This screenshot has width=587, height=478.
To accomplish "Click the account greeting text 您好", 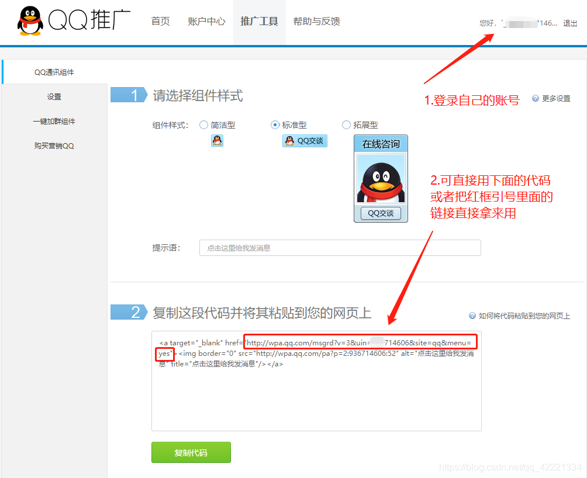I will [x=486, y=23].
